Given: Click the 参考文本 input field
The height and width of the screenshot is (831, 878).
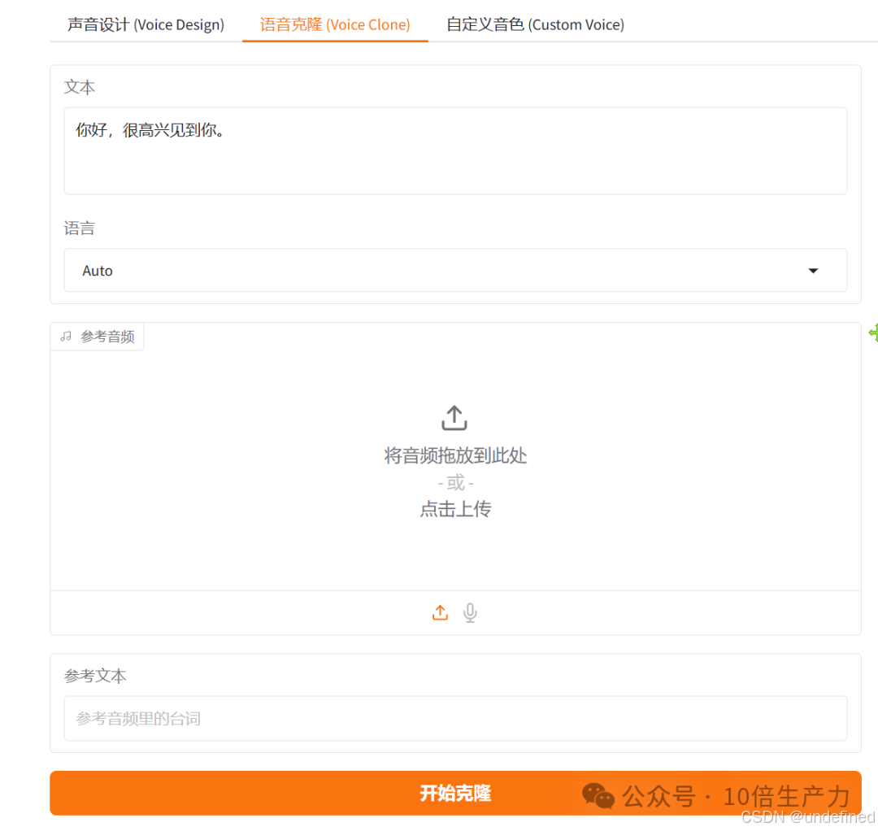Looking at the screenshot, I should pyautogui.click(x=455, y=719).
